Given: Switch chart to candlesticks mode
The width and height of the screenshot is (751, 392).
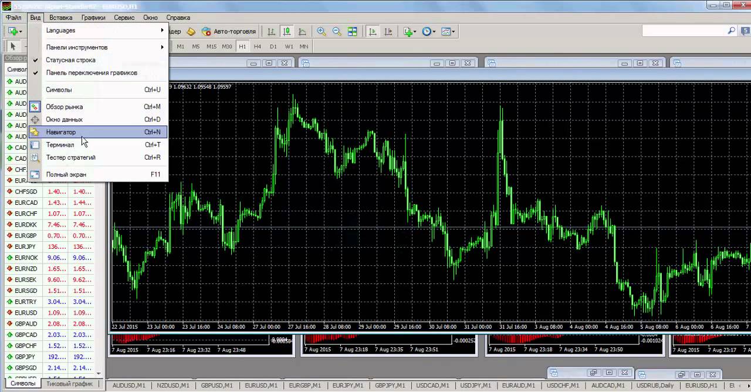Looking at the screenshot, I should coord(287,31).
